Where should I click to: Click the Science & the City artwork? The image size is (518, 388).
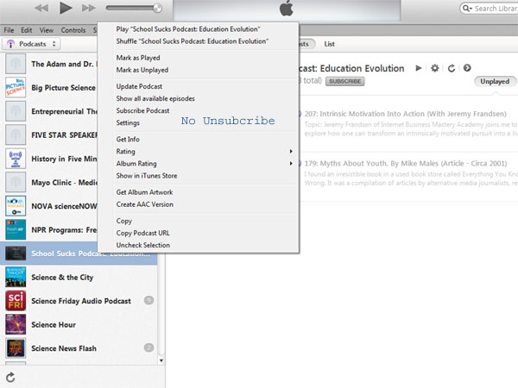(x=16, y=277)
